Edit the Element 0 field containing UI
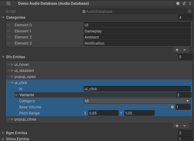This screenshot has width=194, height=141. (x=137, y=25)
